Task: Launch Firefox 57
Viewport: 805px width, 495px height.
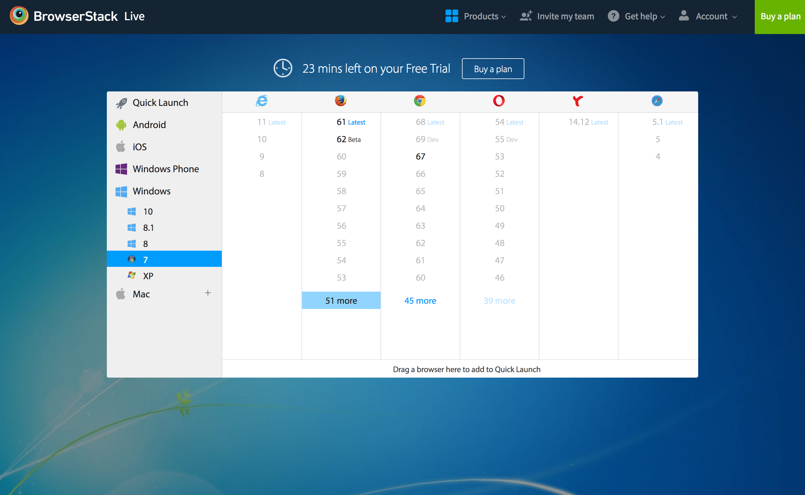Action: click(x=341, y=209)
